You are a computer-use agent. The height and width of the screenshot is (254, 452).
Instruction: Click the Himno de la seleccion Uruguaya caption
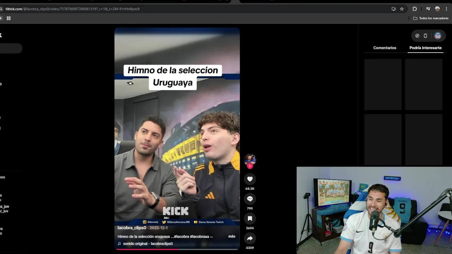coord(173,77)
